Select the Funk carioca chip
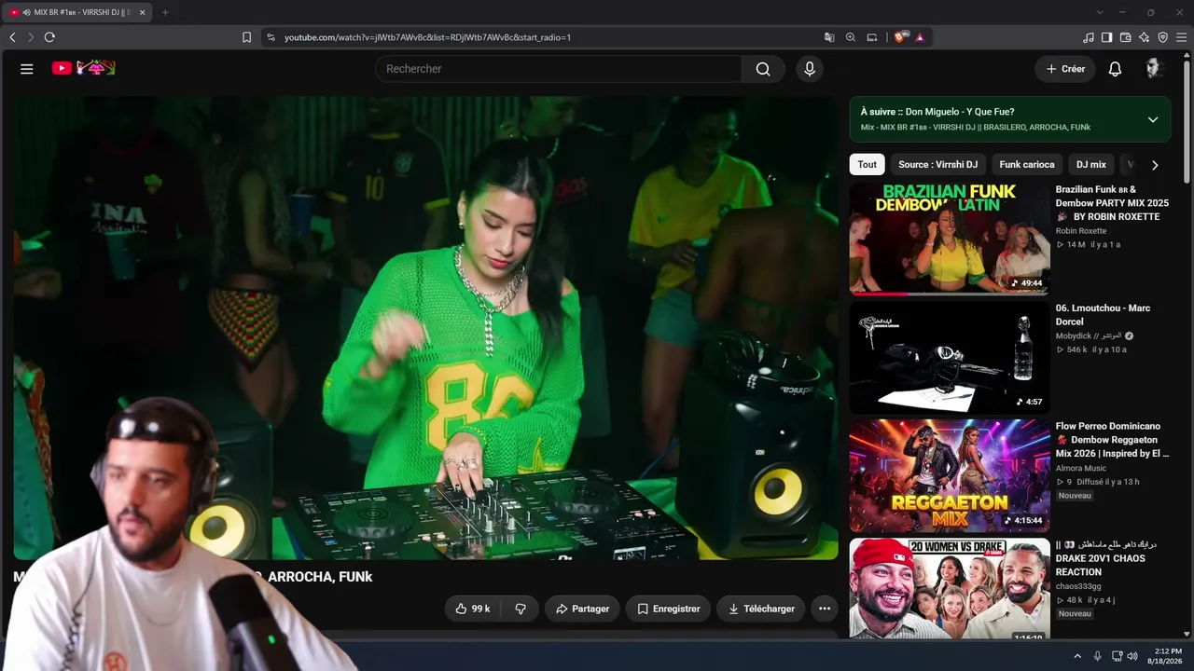This screenshot has width=1194, height=671. pos(1027,165)
